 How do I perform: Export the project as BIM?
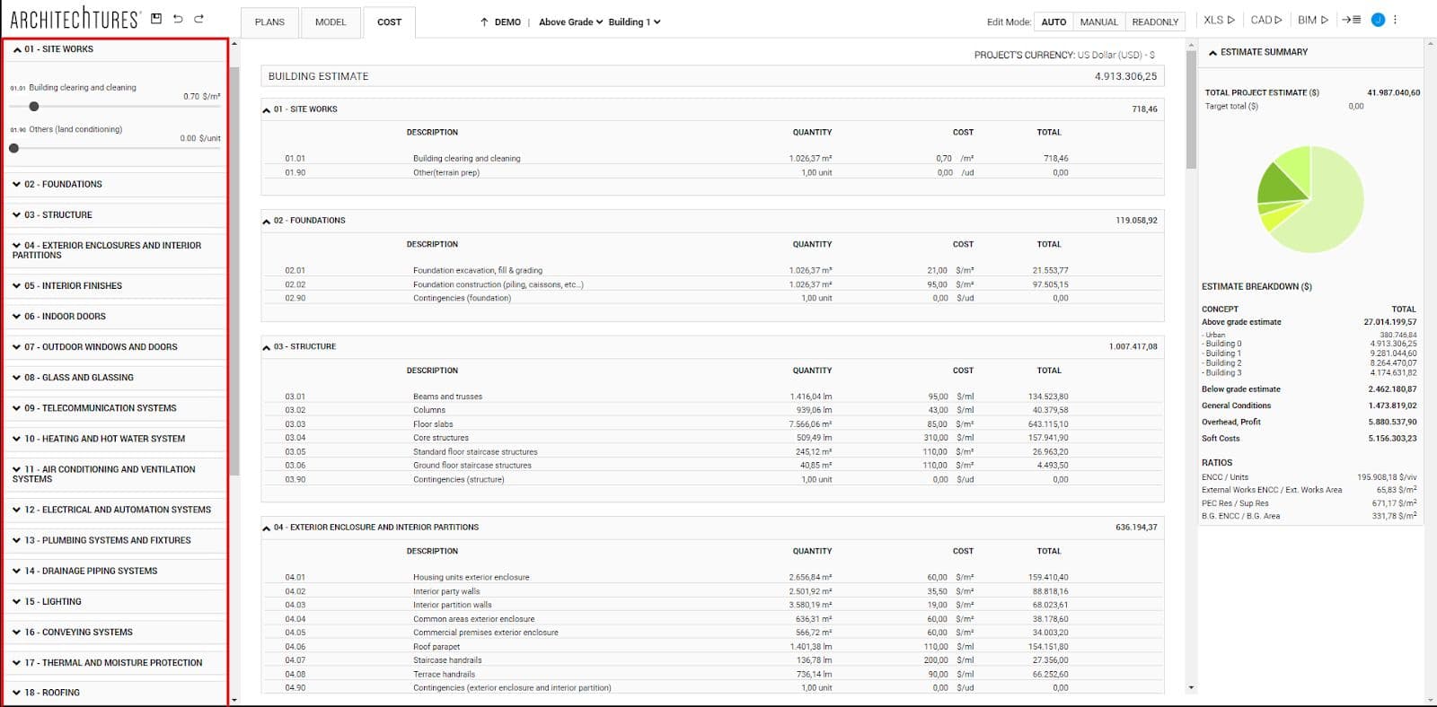point(1312,20)
